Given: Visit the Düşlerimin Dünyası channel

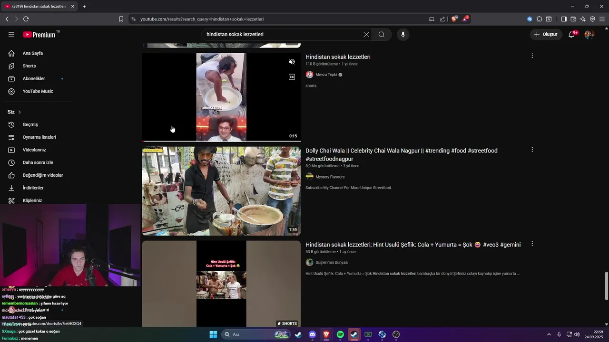Looking at the screenshot, I should click(332, 262).
